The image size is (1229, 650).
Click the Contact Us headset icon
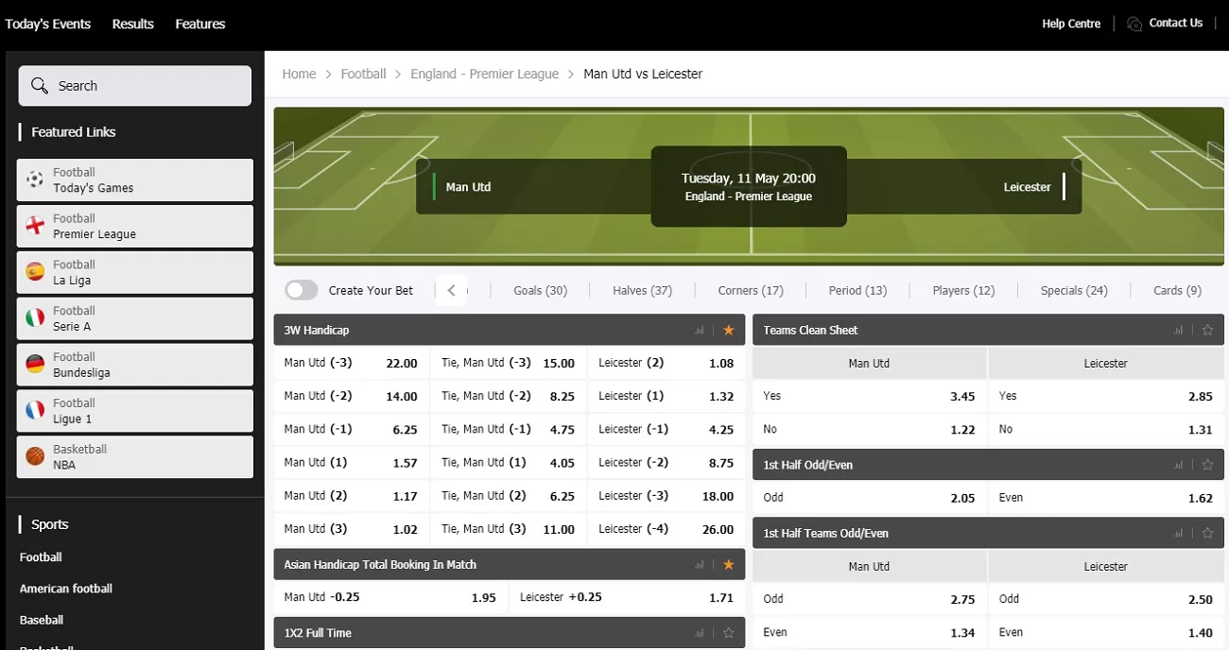pos(1134,24)
